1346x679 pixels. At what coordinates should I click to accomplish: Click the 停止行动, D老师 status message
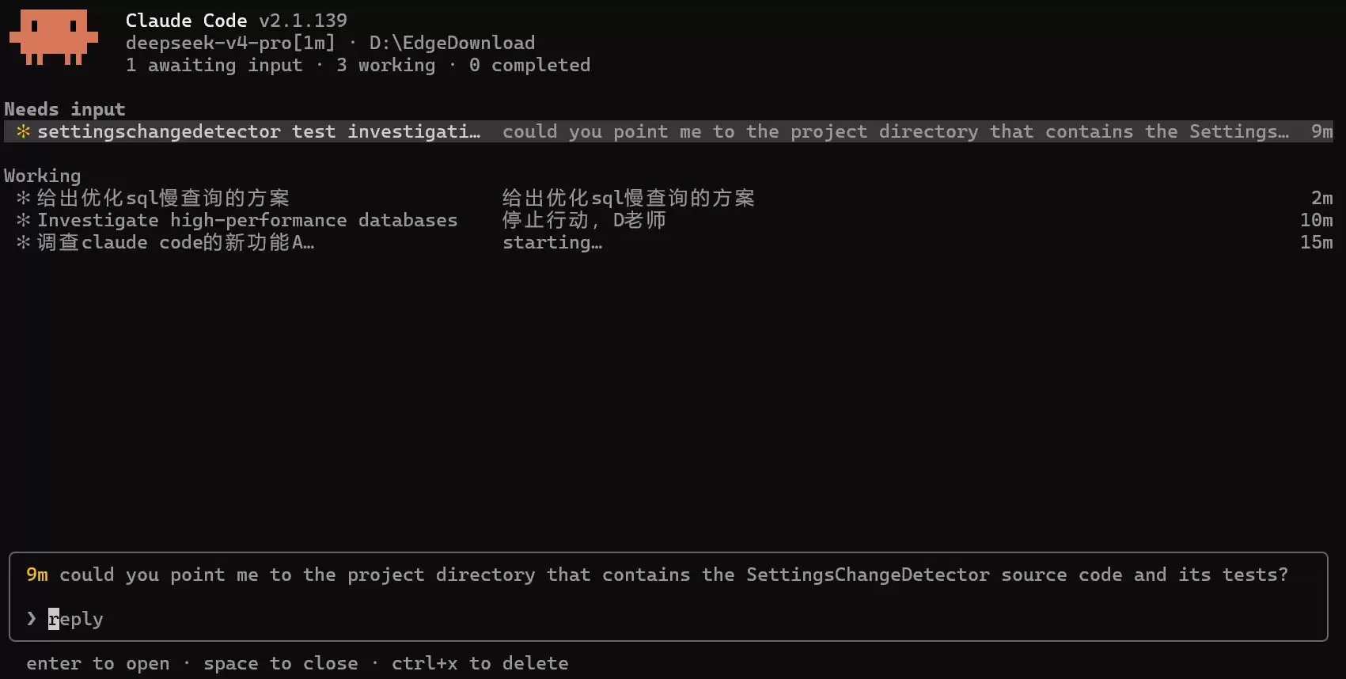[x=584, y=220]
